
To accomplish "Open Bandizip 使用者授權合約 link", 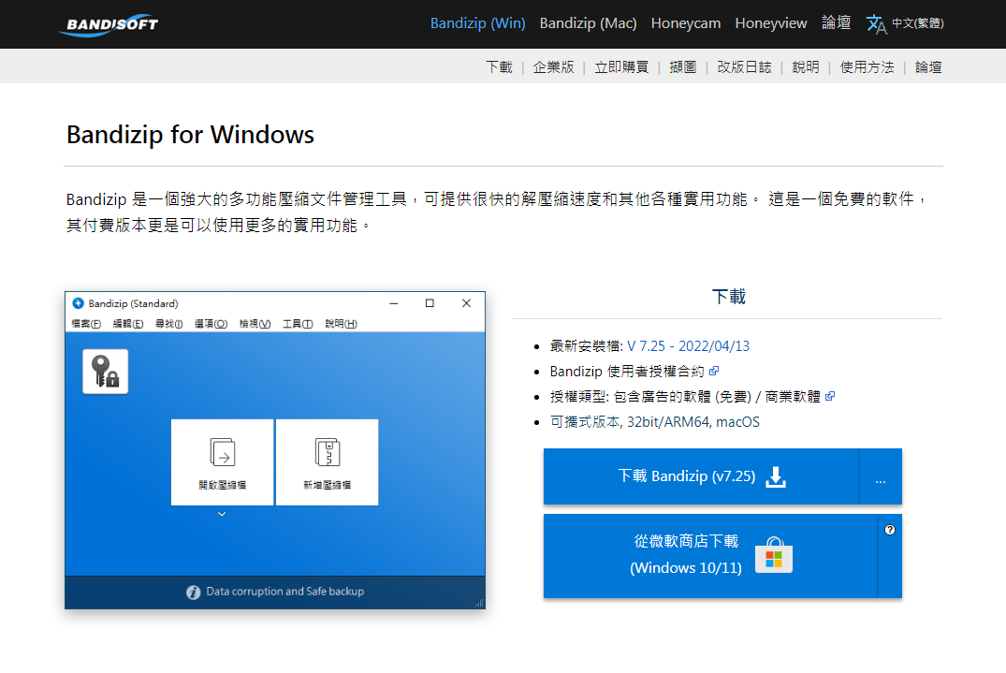I will pyautogui.click(x=627, y=372).
